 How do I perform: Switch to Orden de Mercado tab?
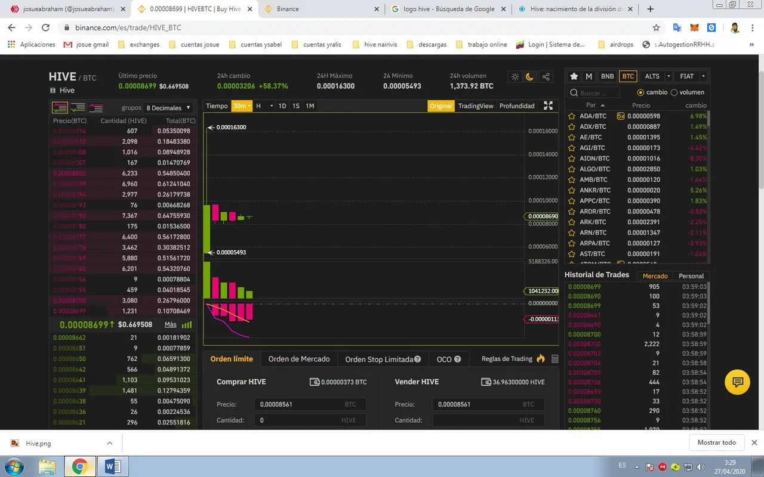tap(299, 359)
